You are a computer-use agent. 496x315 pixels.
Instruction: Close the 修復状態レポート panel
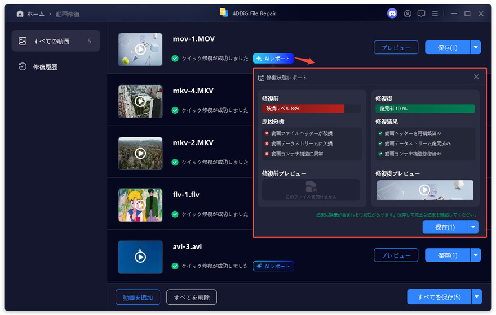click(476, 76)
